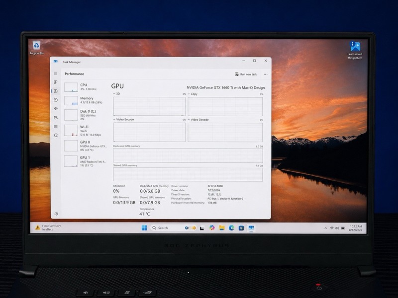Maximize the Task Manager window
Image resolution: width=398 pixels, height=298 pixels.
click(254, 61)
